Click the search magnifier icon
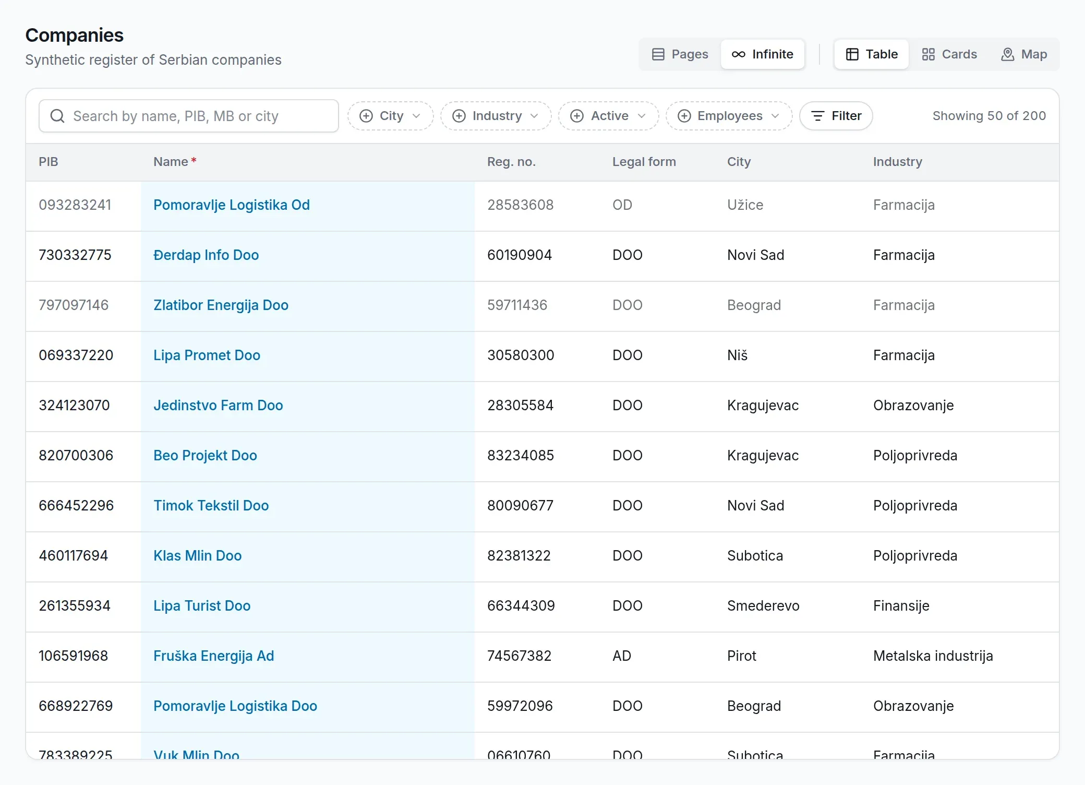 (x=57, y=116)
